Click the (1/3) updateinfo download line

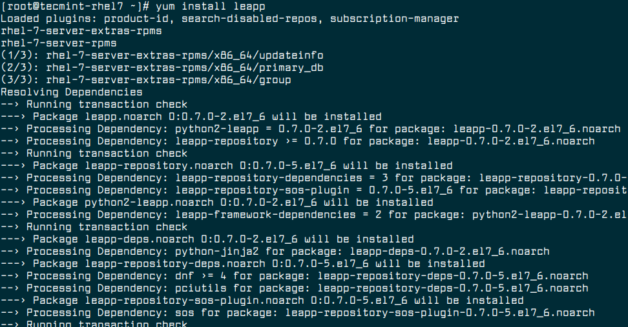162,55
